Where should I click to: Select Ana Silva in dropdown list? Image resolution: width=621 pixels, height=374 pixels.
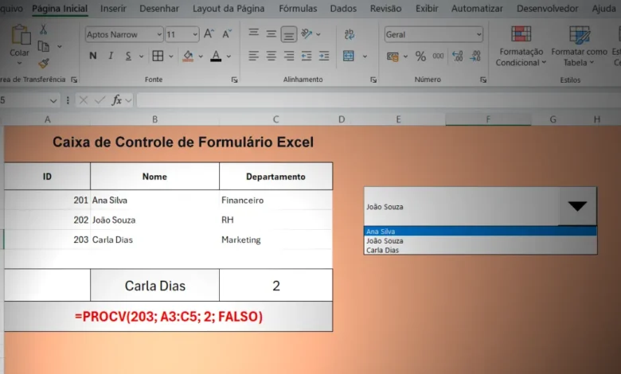click(x=480, y=231)
